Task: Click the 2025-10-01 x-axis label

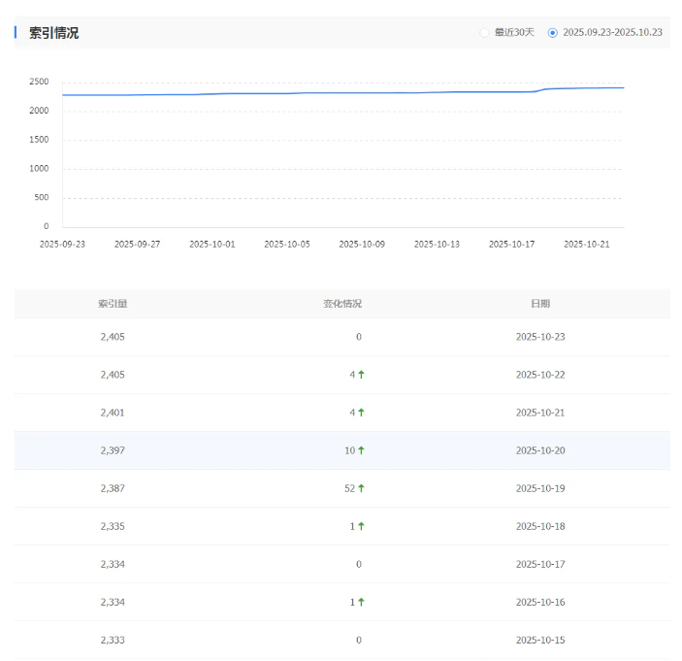Action: pos(212,245)
